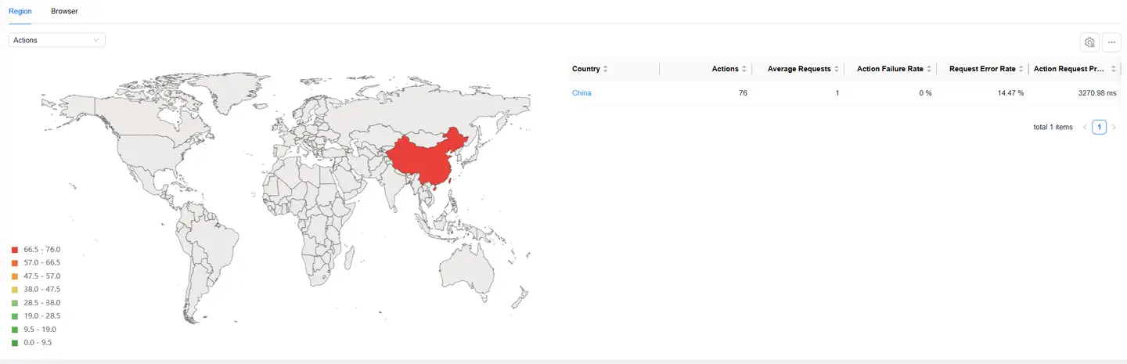Screen dimensions: 1127x364
Task: Click the three-dot more options button
Action: click(x=1111, y=42)
